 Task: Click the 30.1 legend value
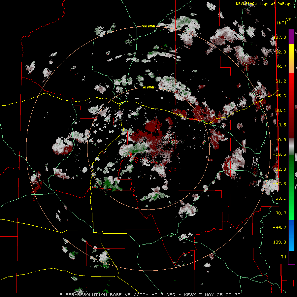click(281, 111)
